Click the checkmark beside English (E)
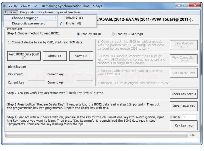This screenshot has width=204, height=151. coord(61,24)
